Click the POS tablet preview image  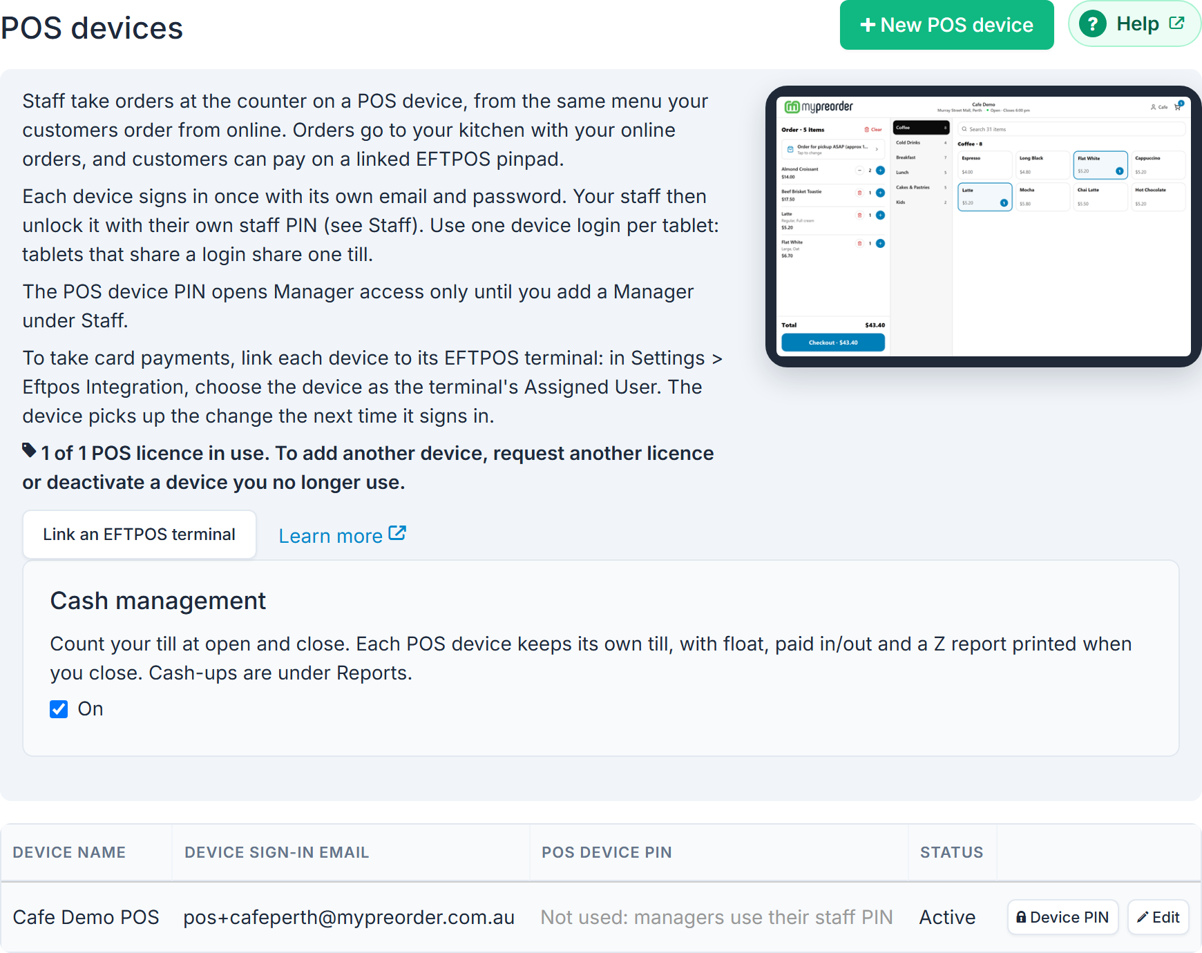pos(983,227)
